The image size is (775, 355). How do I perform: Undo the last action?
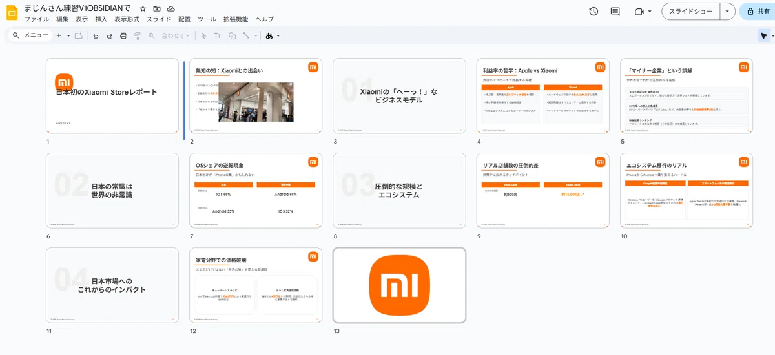(96, 35)
